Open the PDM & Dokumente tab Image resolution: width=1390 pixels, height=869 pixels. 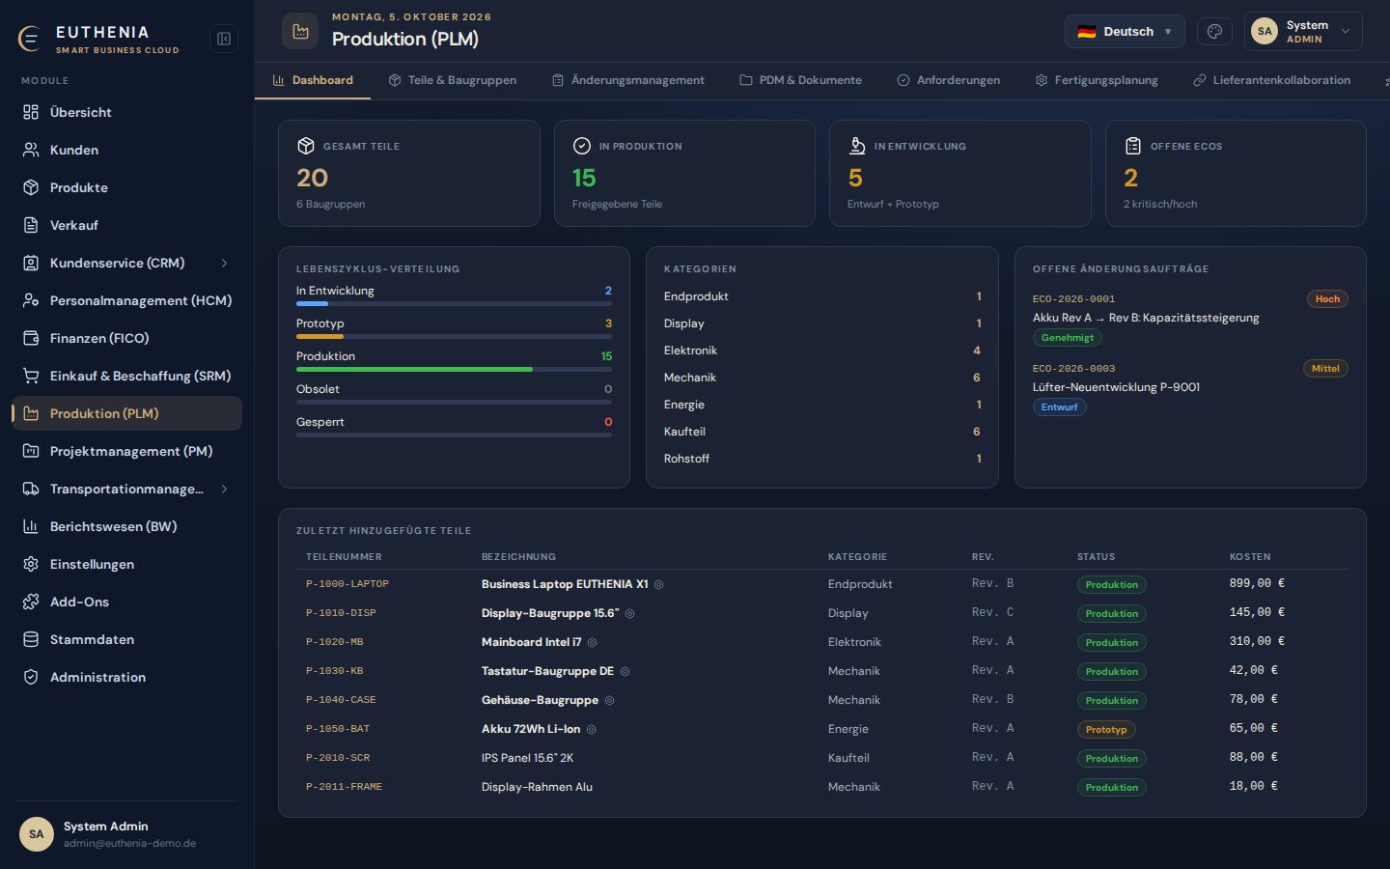click(x=801, y=80)
